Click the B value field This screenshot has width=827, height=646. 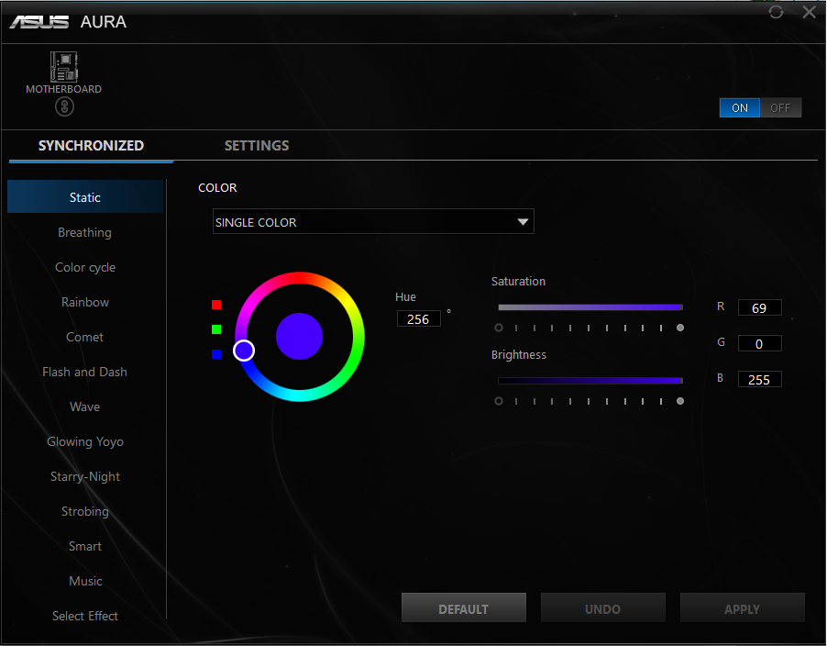pyautogui.click(x=759, y=380)
